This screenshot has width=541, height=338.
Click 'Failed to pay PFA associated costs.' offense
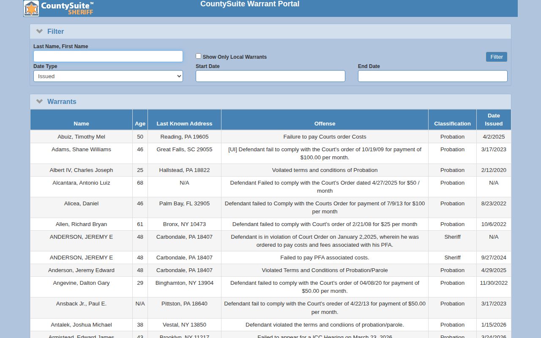325,258
